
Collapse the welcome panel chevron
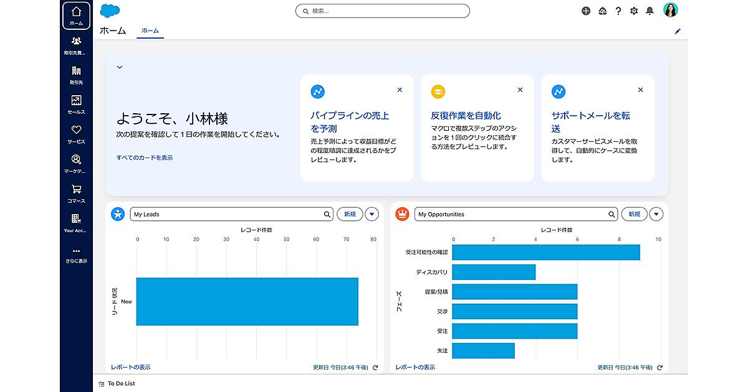click(120, 67)
